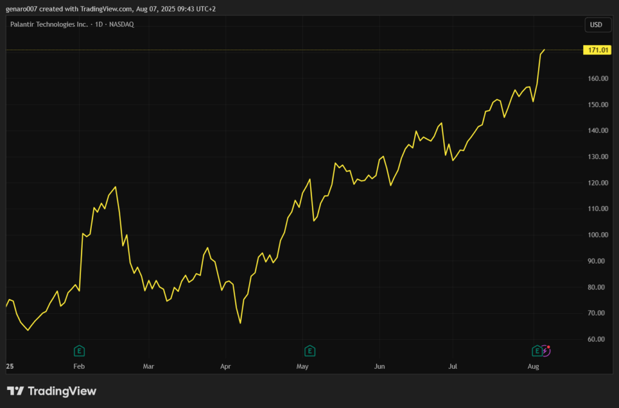The image size is (619, 408).
Task: Click the August earnings E marker
Action: (536, 351)
